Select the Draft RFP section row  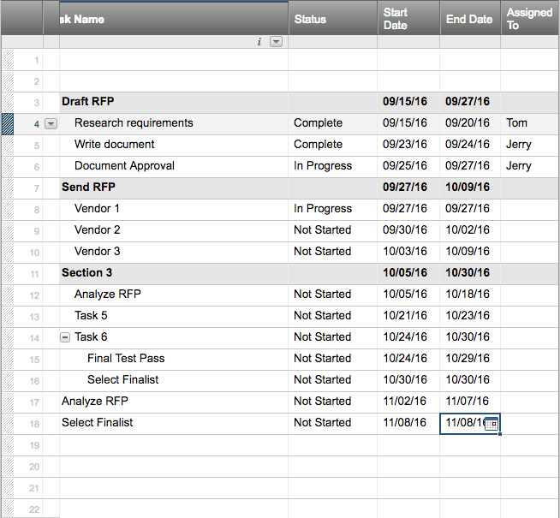pyautogui.click(x=88, y=102)
